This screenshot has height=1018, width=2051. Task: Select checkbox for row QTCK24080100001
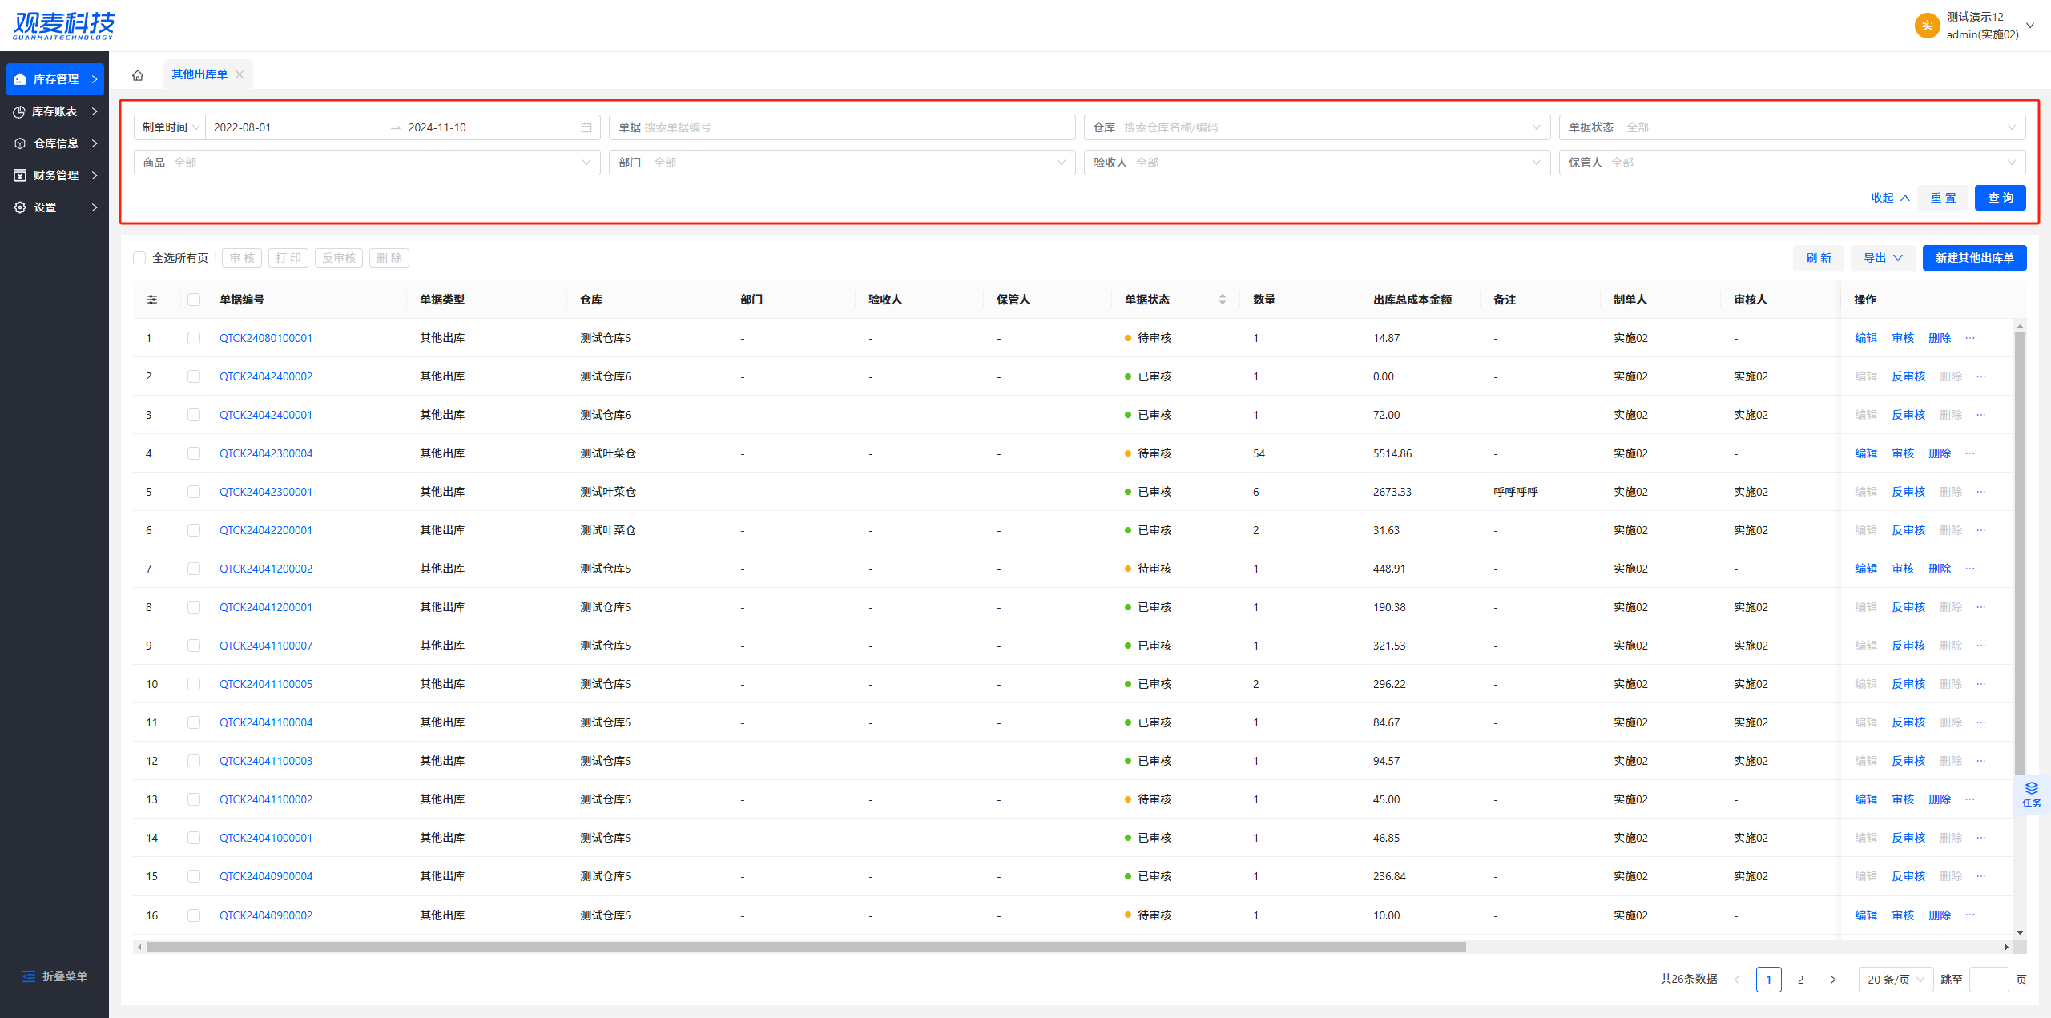[x=194, y=338]
